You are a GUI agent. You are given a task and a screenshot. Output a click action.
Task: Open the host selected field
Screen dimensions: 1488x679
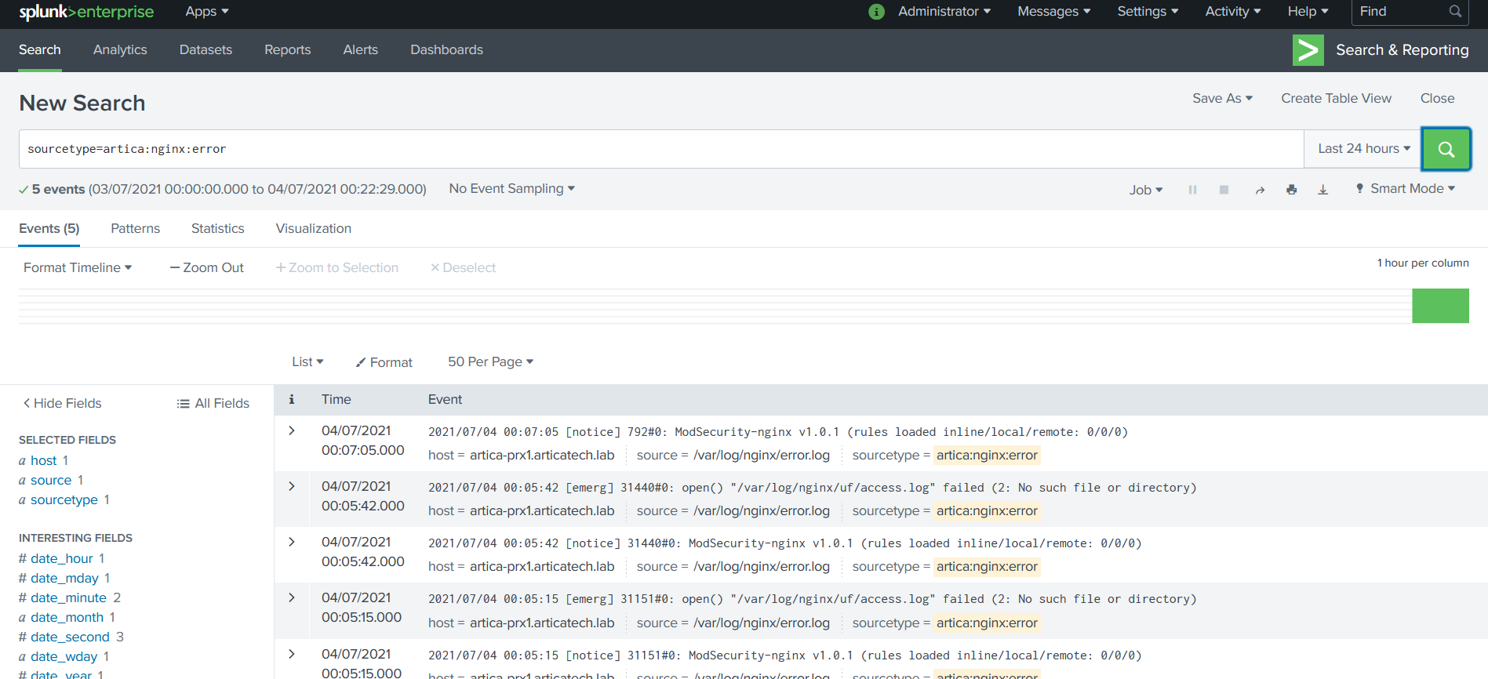(x=43, y=460)
